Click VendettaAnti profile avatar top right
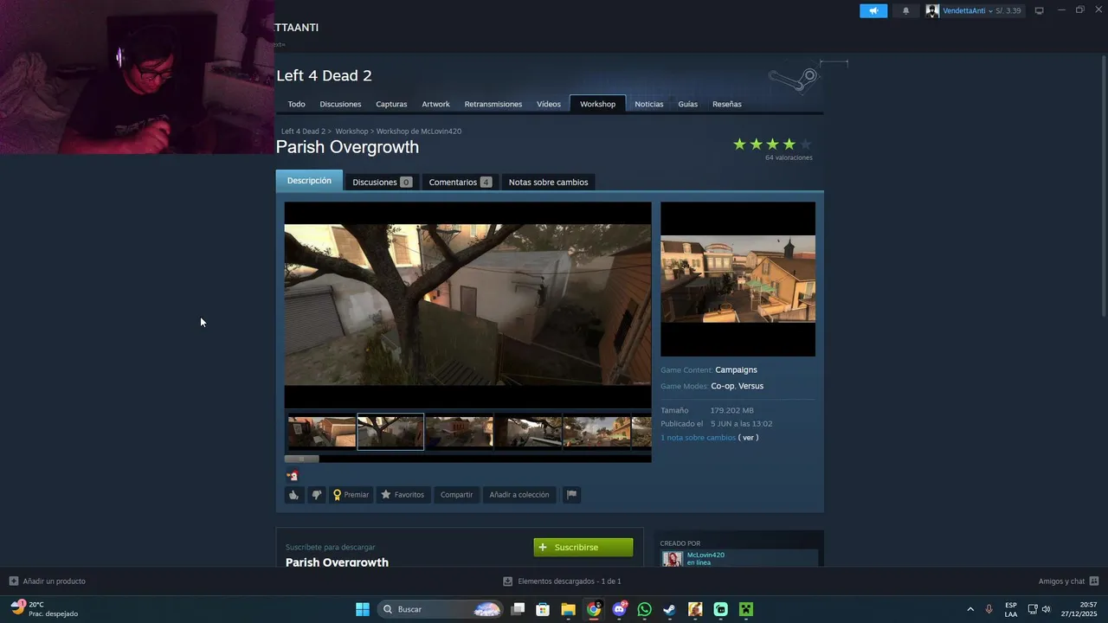The height and width of the screenshot is (623, 1108). (932, 10)
